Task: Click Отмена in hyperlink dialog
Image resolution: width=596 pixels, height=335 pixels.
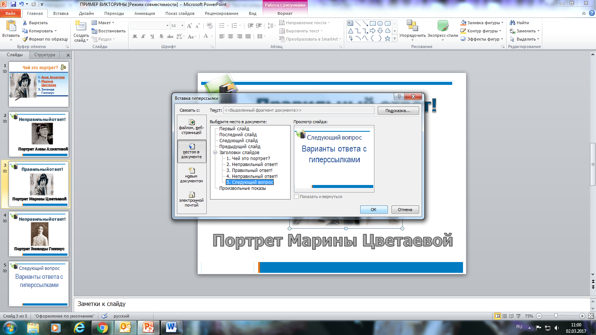Action: 405,210
